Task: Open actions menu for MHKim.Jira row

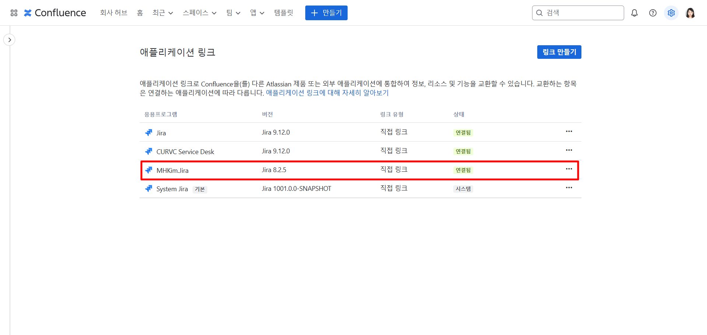Action: (569, 169)
